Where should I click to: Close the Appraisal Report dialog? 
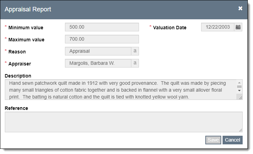click(x=240, y=9)
